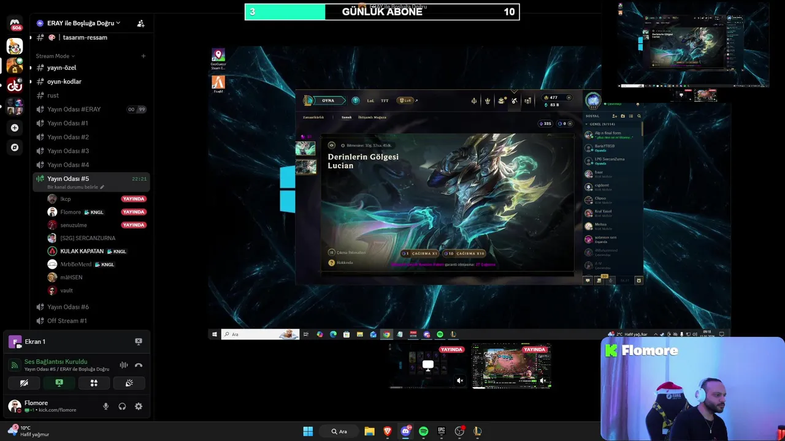The image size is (785, 441).
Task: Open Zanaatkârlık tab in League client
Action: [313, 117]
